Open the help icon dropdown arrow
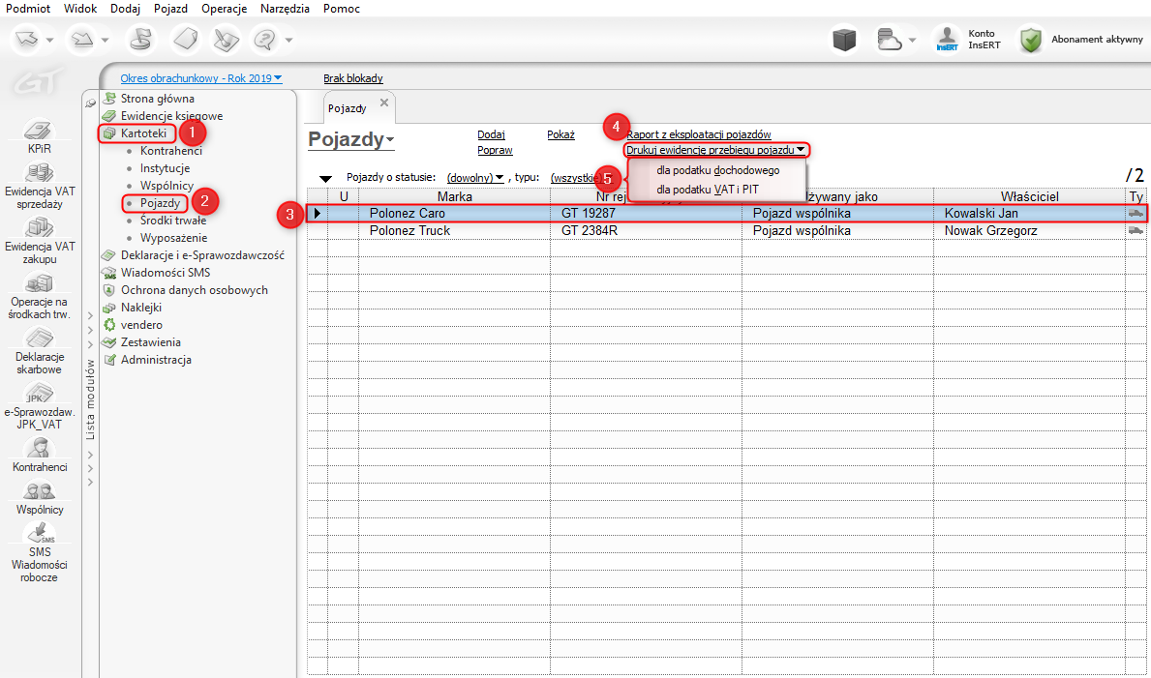1151x678 pixels. click(x=288, y=40)
